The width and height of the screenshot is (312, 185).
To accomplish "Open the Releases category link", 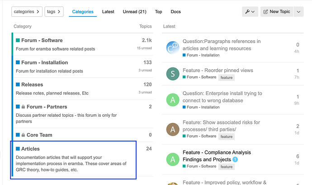I will (32, 85).
